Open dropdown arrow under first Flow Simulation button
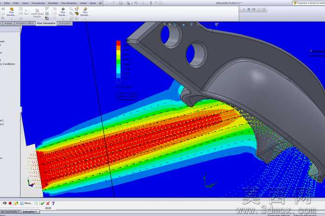 point(12,19)
